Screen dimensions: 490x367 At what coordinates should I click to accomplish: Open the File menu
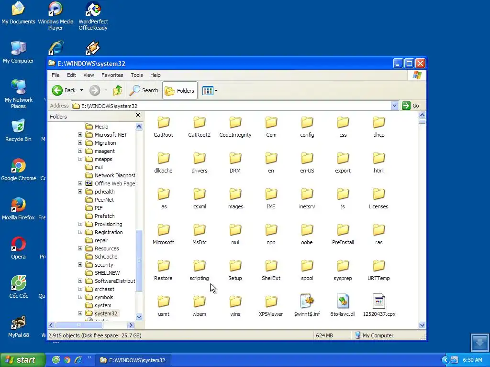[56, 75]
